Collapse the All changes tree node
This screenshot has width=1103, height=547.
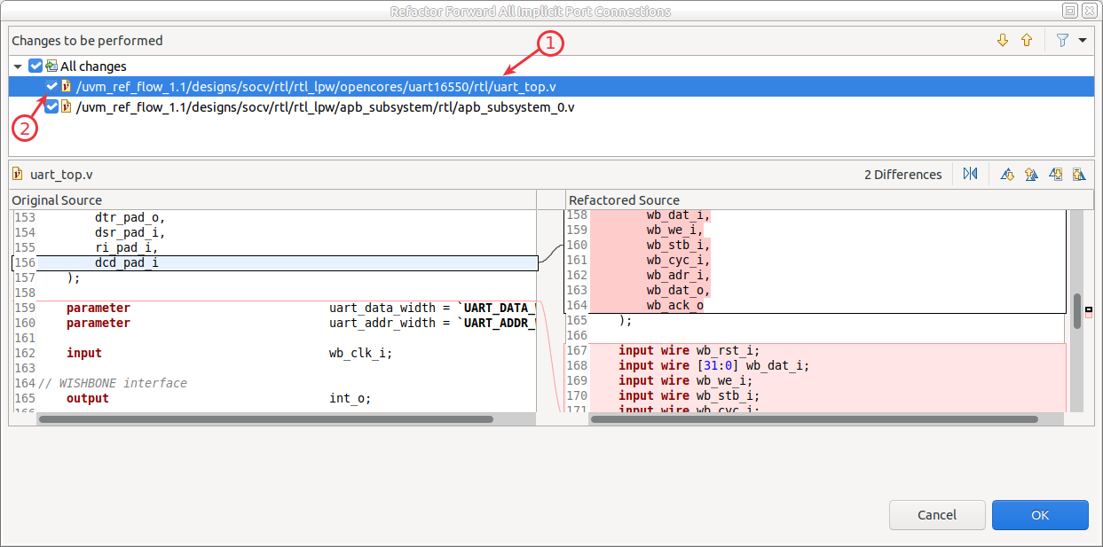[x=19, y=66]
